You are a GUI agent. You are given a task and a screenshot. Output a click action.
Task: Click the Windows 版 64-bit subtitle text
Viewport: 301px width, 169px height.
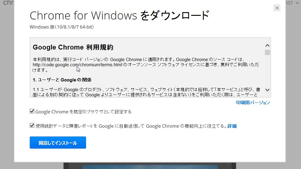(x=62, y=27)
